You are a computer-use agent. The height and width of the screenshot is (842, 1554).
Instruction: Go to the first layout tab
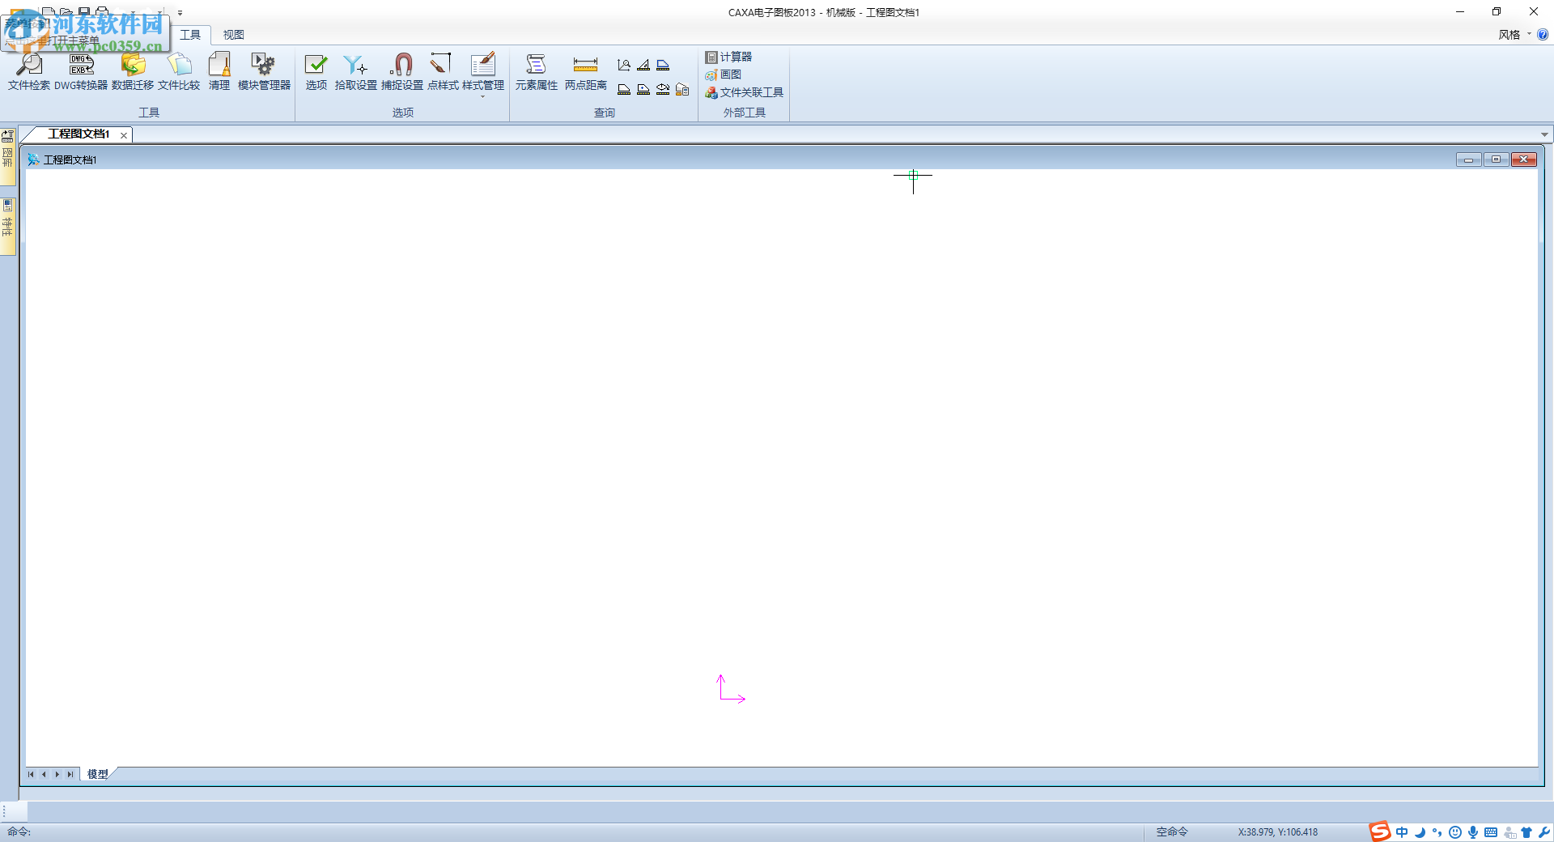(x=31, y=774)
